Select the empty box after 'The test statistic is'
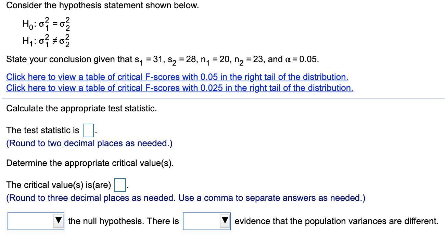445x235 pixels. [89, 130]
